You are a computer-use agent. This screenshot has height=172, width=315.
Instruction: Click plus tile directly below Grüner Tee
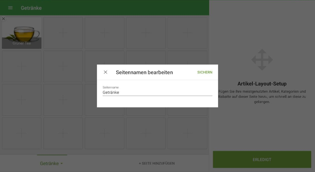(22, 66)
